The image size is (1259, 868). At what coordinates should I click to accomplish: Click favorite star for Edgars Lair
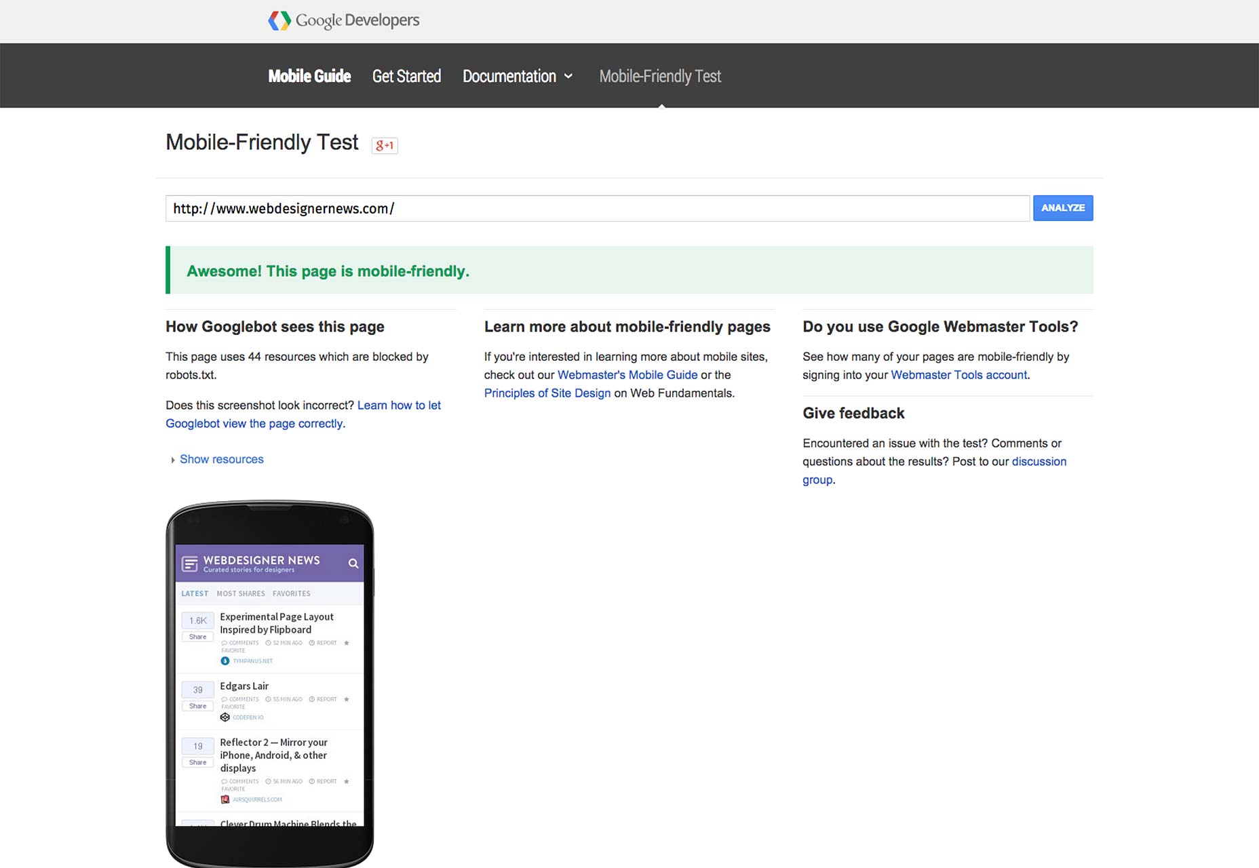coord(347,699)
